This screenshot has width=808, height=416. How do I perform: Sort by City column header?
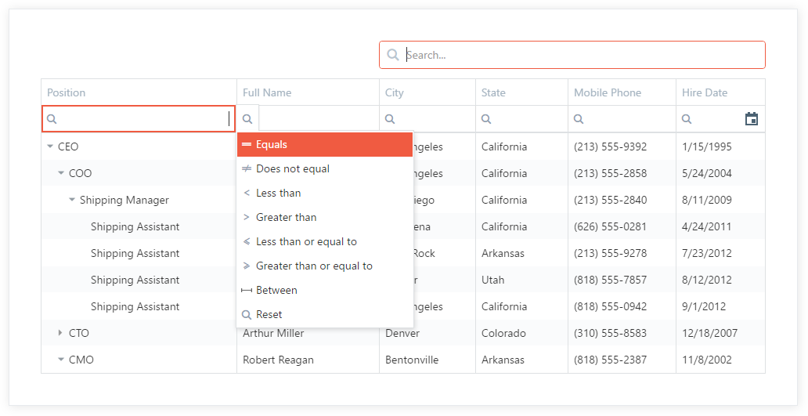point(427,92)
